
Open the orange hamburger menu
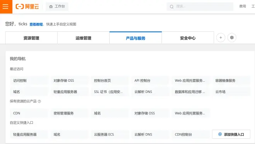tap(6, 7)
